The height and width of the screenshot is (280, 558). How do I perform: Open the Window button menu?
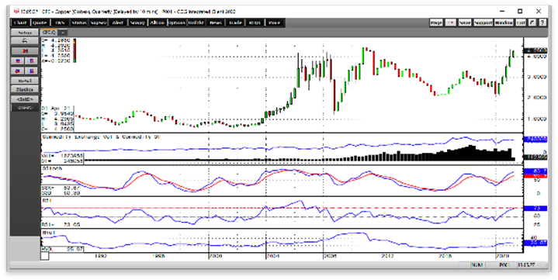[504, 22]
